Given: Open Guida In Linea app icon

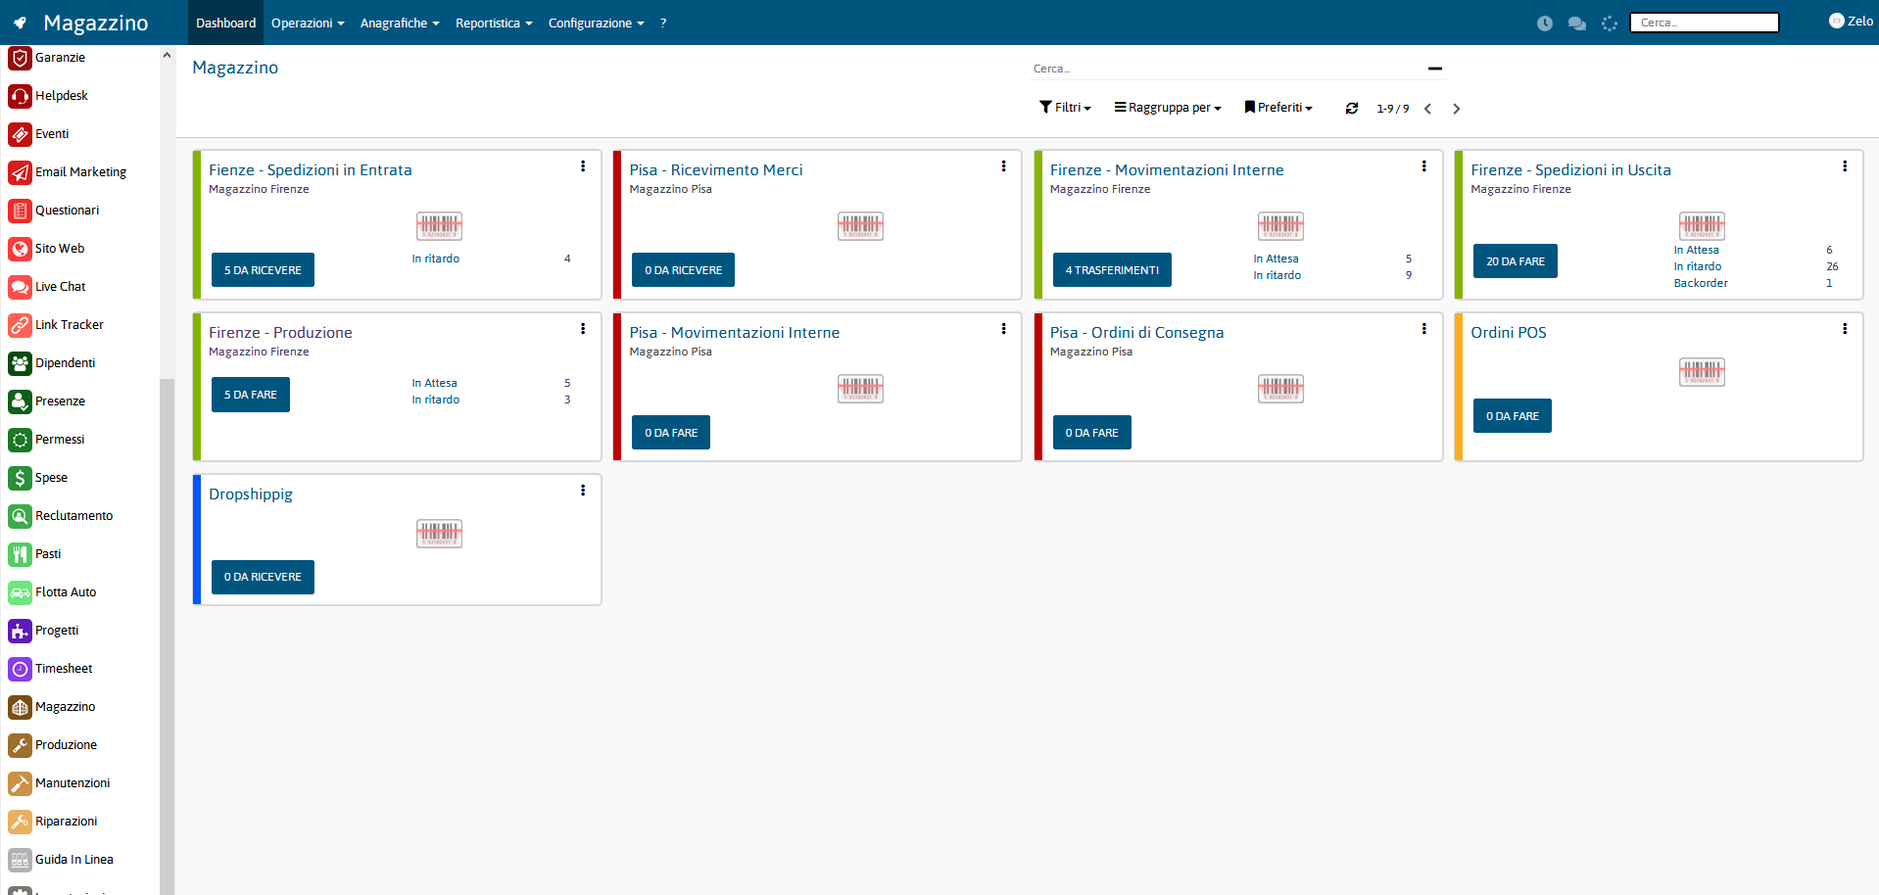Looking at the screenshot, I should (20, 860).
